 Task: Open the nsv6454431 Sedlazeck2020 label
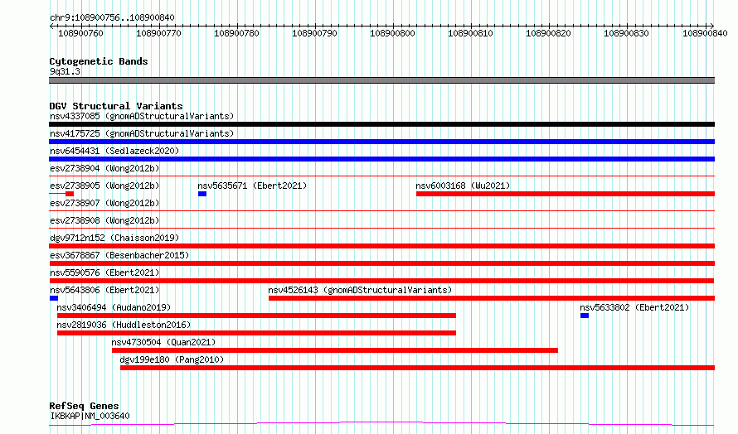[114, 151]
